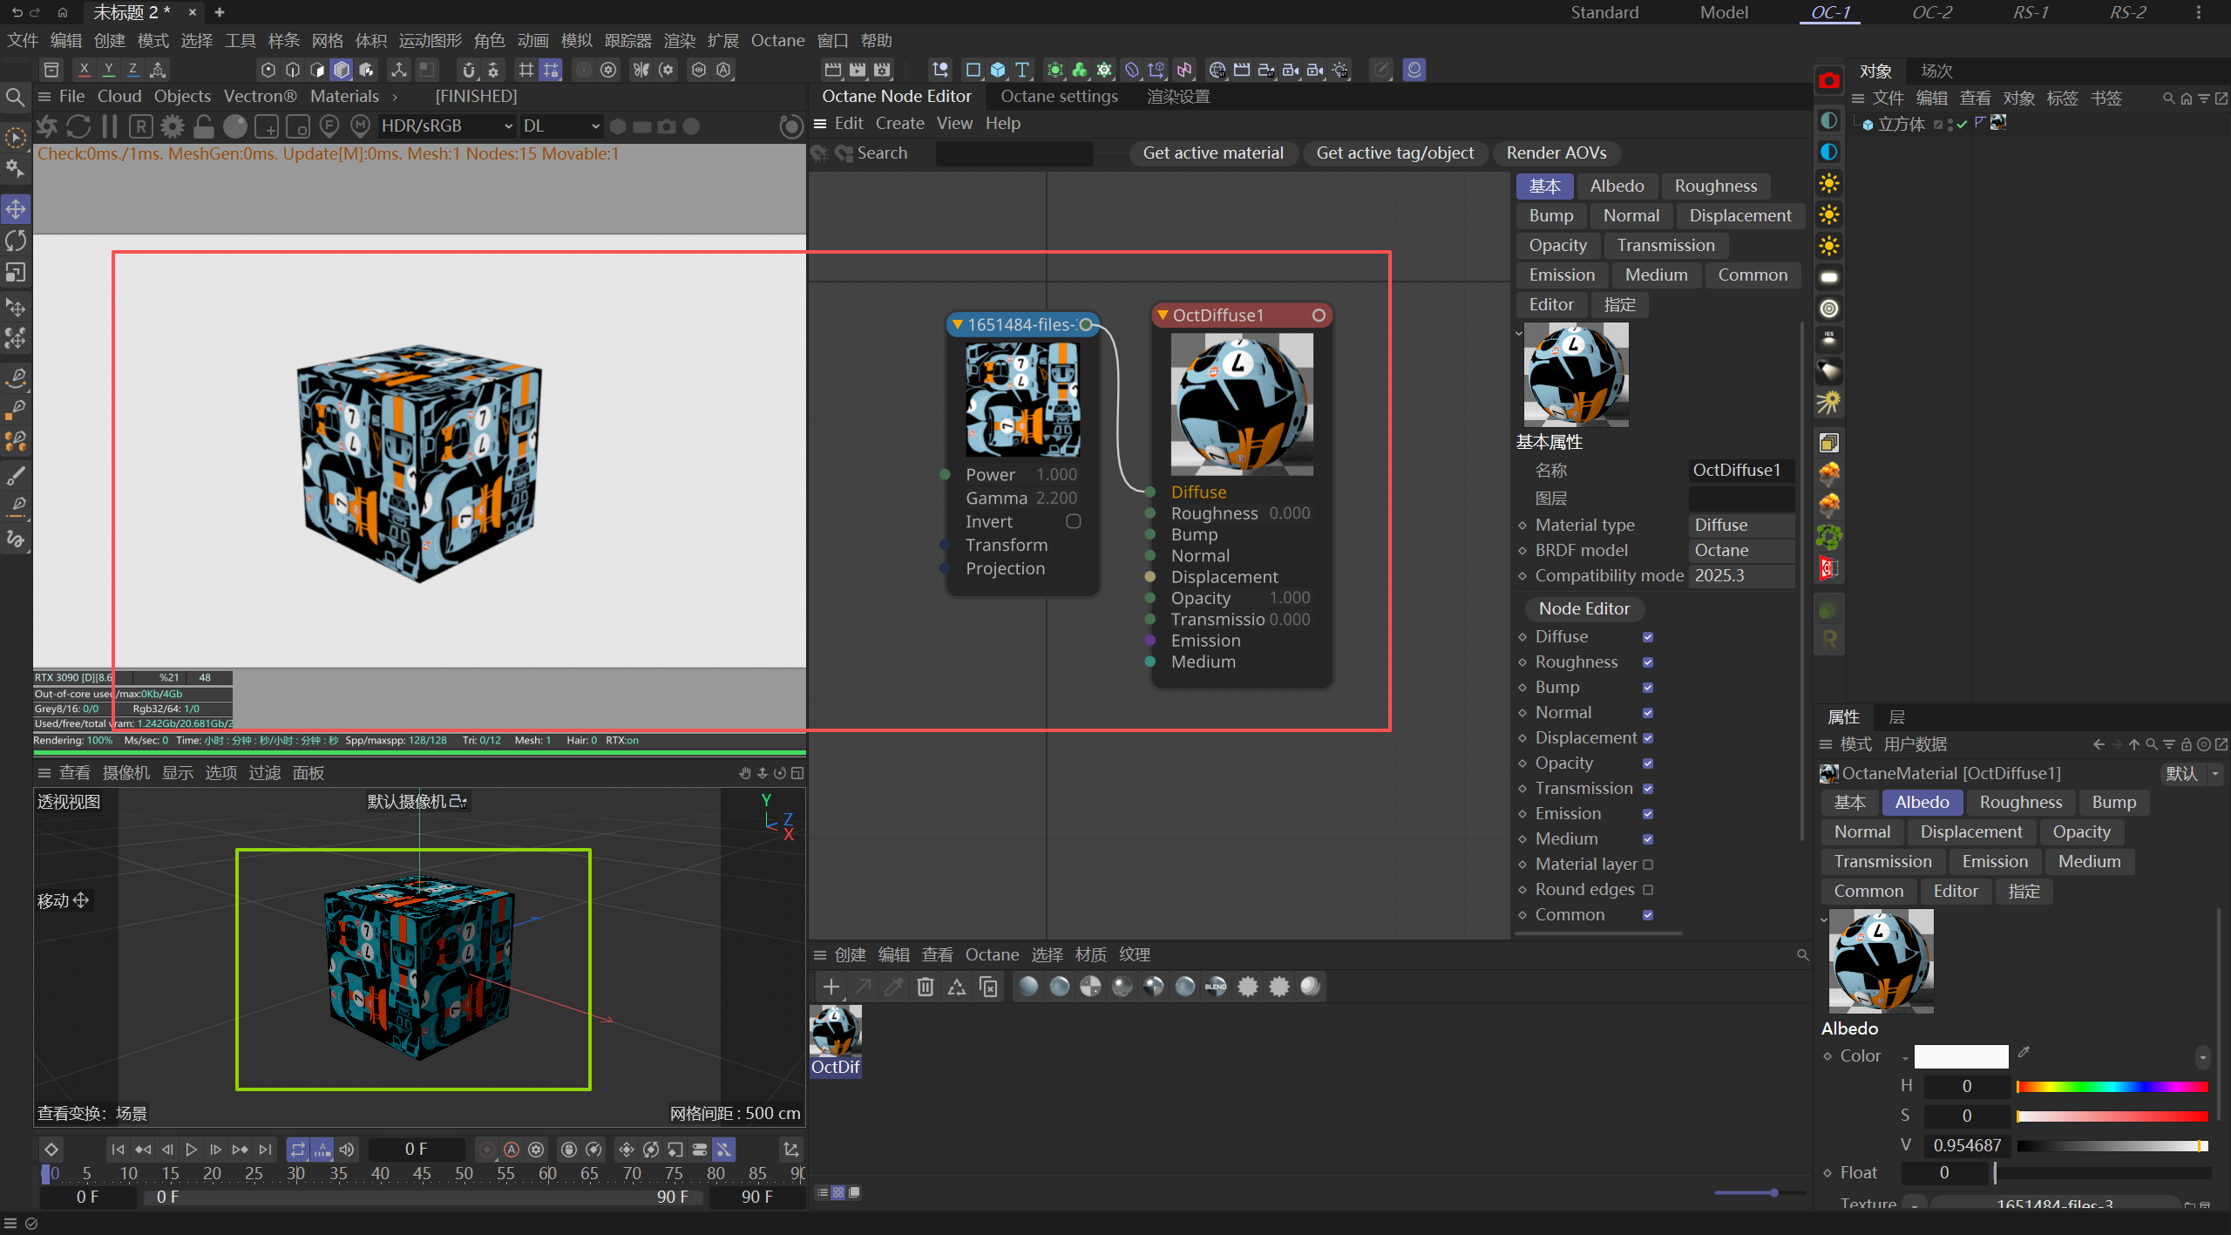Select the material eyedropper icon in node editor toolbar
Viewport: 2231px width, 1235px height.
pyautogui.click(x=892, y=986)
